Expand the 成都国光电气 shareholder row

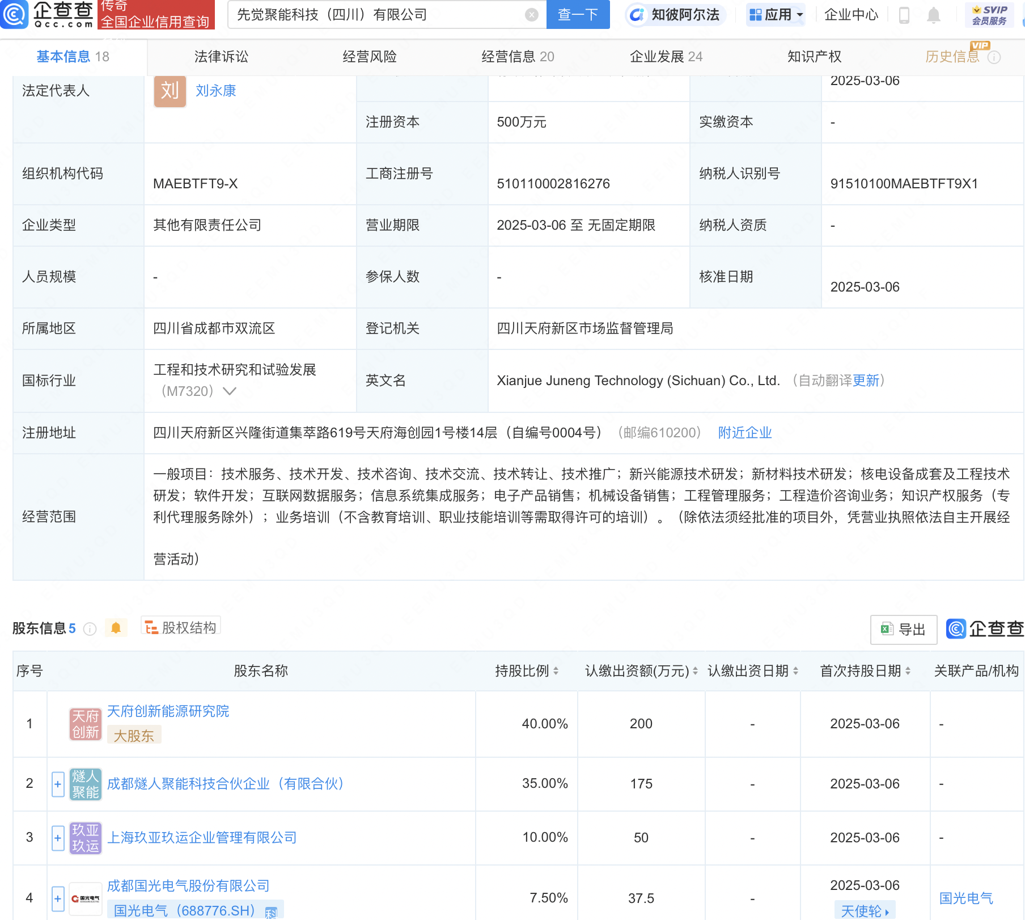coord(58,898)
